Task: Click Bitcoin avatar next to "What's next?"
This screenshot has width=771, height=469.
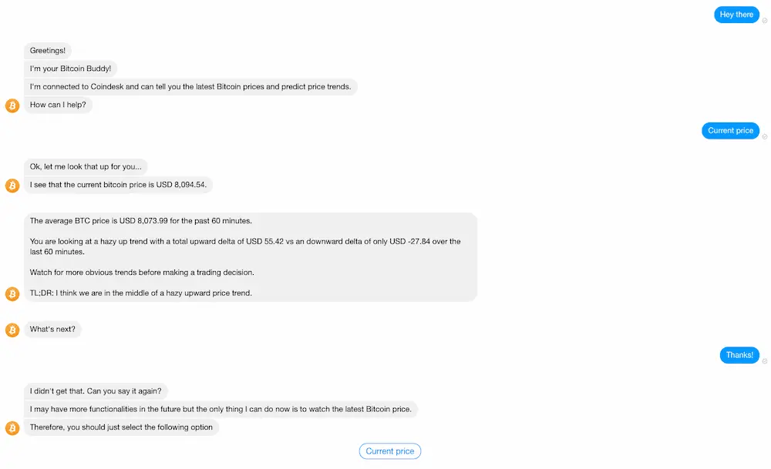Action: click(12, 330)
